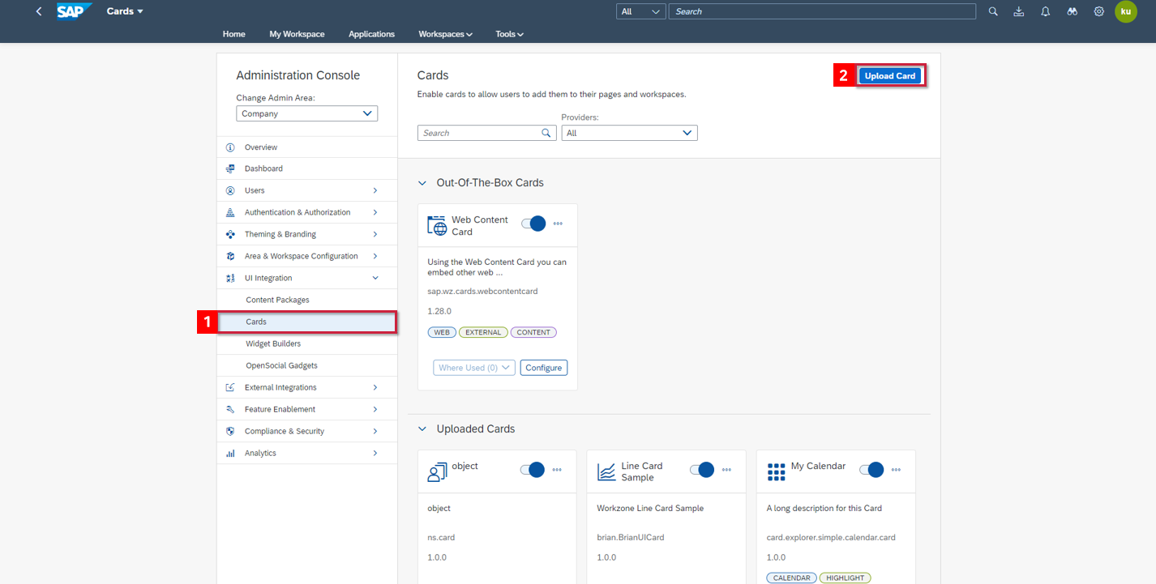Viewport: 1156px width, 584px height.
Task: Open the 'ku' user avatar menu
Action: (1126, 11)
